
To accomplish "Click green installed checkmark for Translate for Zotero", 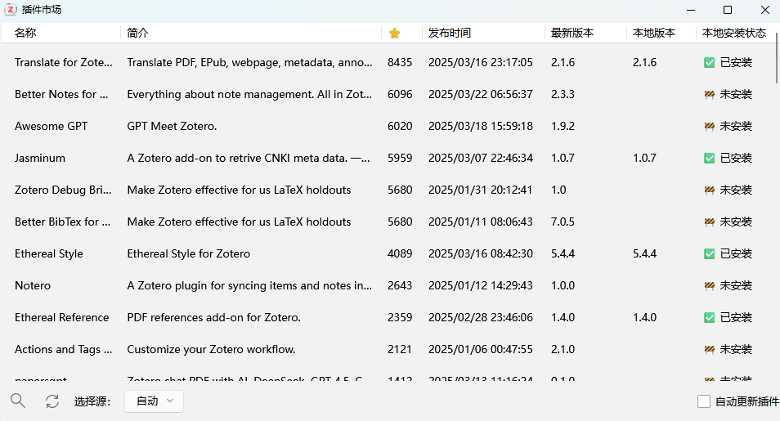I will (x=710, y=63).
